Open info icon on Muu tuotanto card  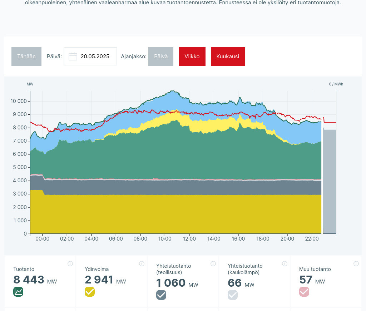(x=356, y=264)
